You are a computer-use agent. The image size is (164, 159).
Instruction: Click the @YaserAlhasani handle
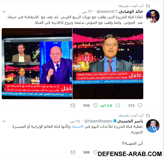pos(98,121)
